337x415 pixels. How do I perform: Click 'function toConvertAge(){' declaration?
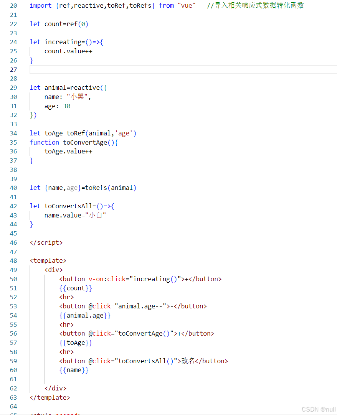coord(74,142)
